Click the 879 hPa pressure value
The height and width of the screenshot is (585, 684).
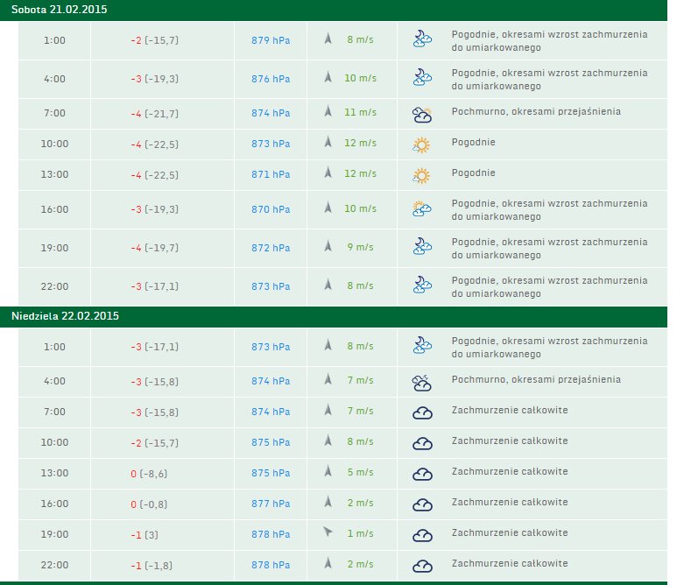[271, 39]
